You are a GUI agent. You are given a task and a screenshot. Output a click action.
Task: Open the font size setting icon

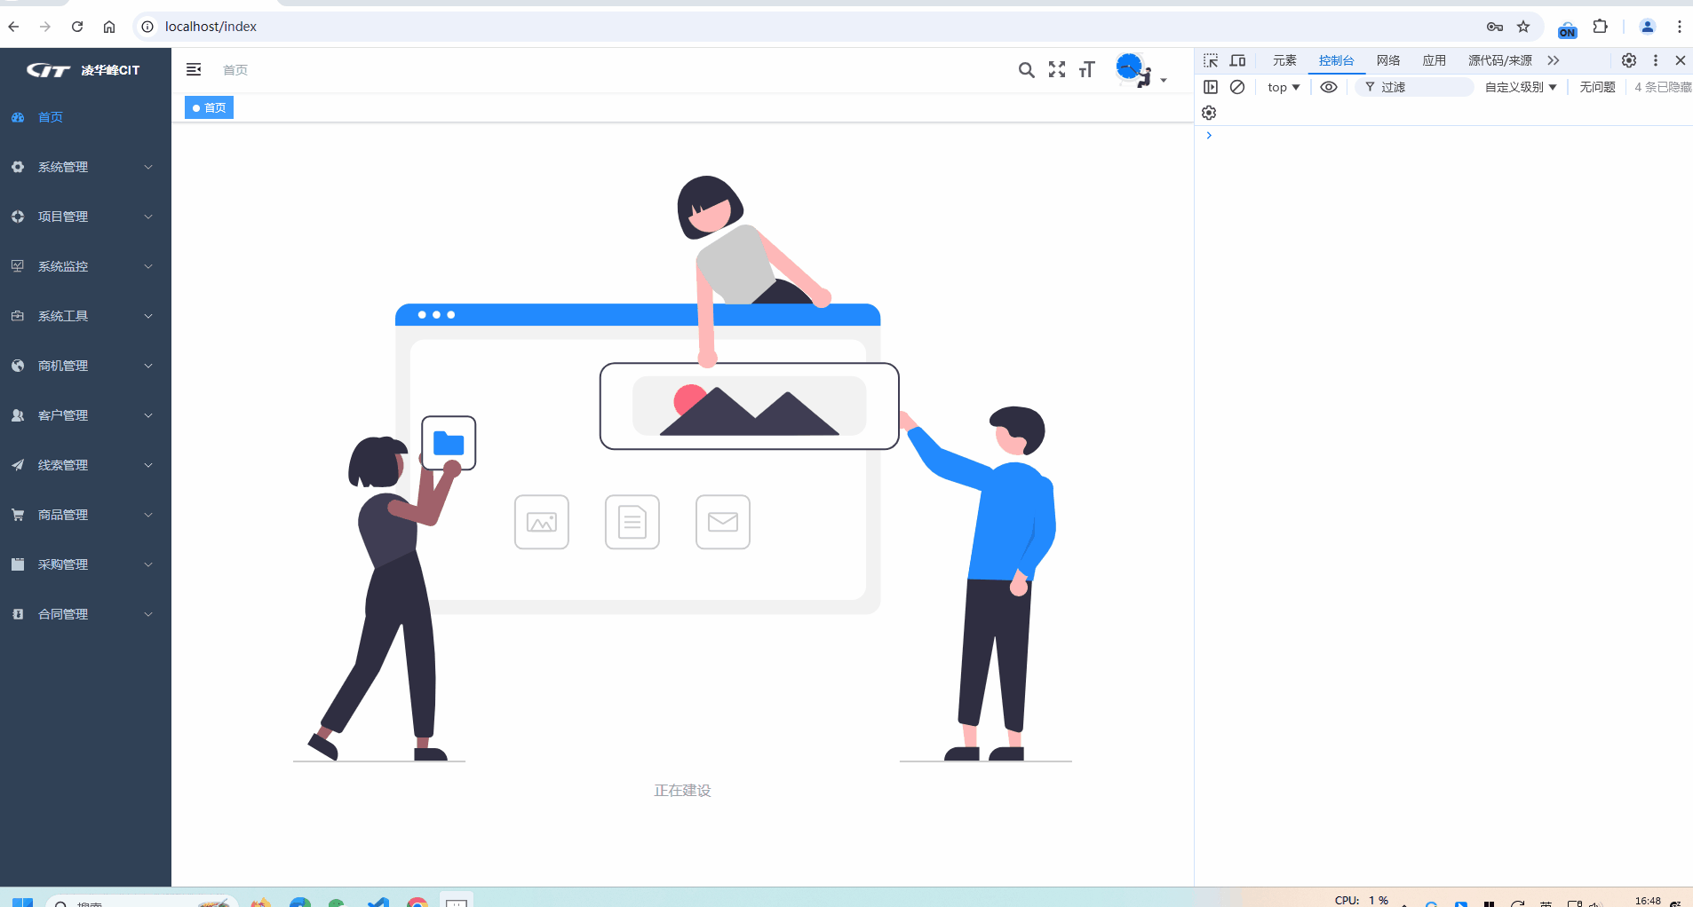(1086, 70)
